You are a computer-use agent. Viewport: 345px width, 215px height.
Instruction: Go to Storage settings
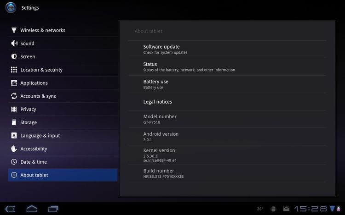pyautogui.click(x=29, y=122)
